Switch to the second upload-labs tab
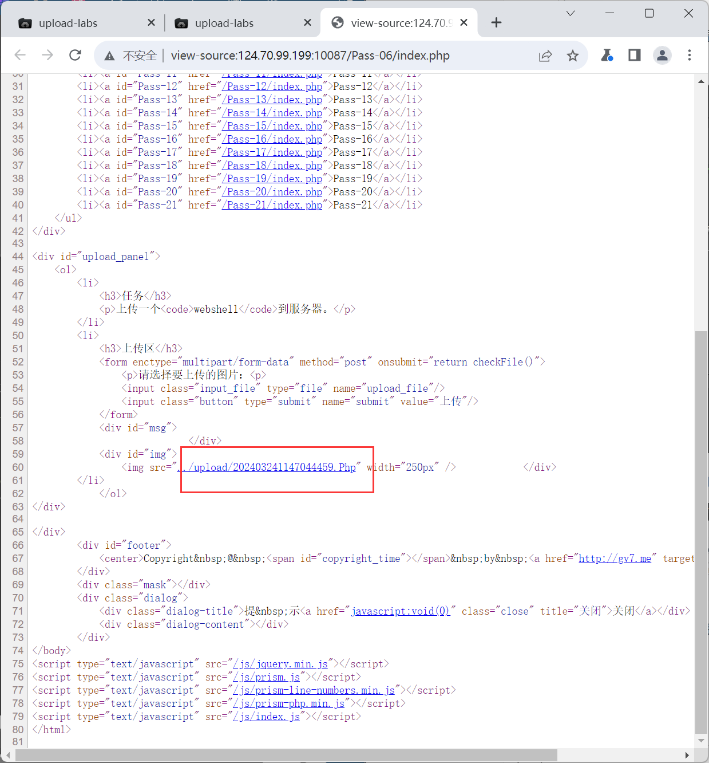This screenshot has width=709, height=763. (x=235, y=23)
